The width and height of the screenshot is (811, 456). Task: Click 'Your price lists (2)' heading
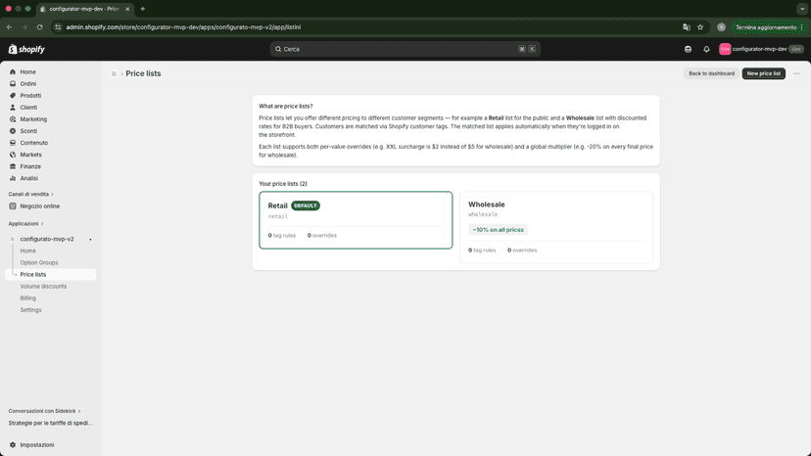click(x=283, y=184)
